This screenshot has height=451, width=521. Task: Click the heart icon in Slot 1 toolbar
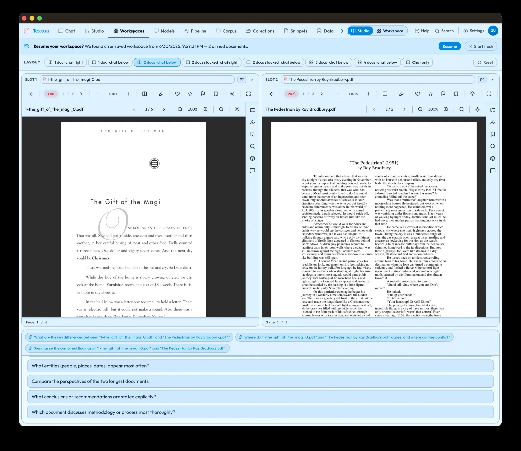point(177,94)
